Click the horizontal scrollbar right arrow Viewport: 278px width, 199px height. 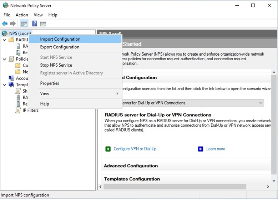click(x=268, y=187)
